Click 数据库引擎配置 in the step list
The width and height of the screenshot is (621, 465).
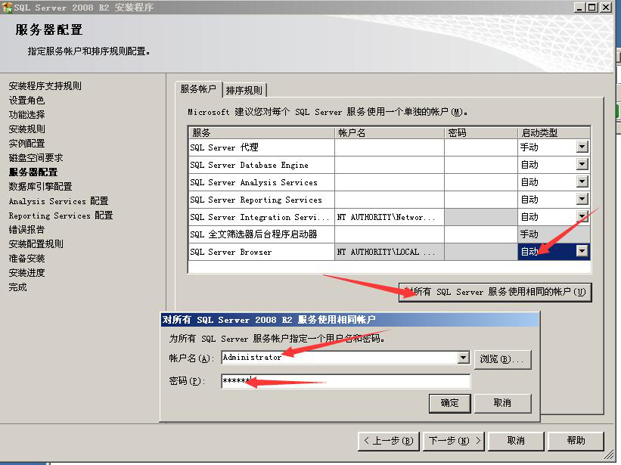tap(40, 187)
